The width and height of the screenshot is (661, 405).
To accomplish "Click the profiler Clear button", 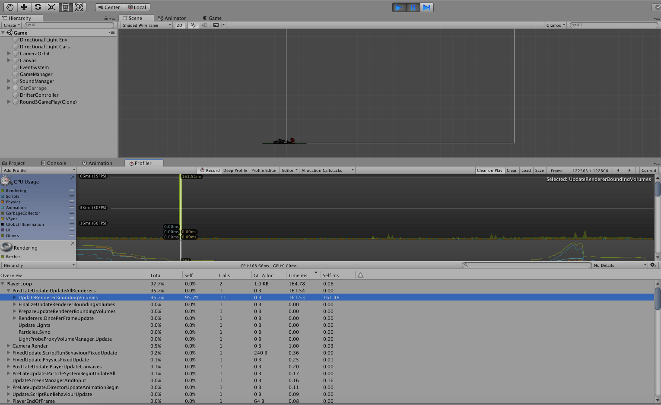I will [x=512, y=170].
